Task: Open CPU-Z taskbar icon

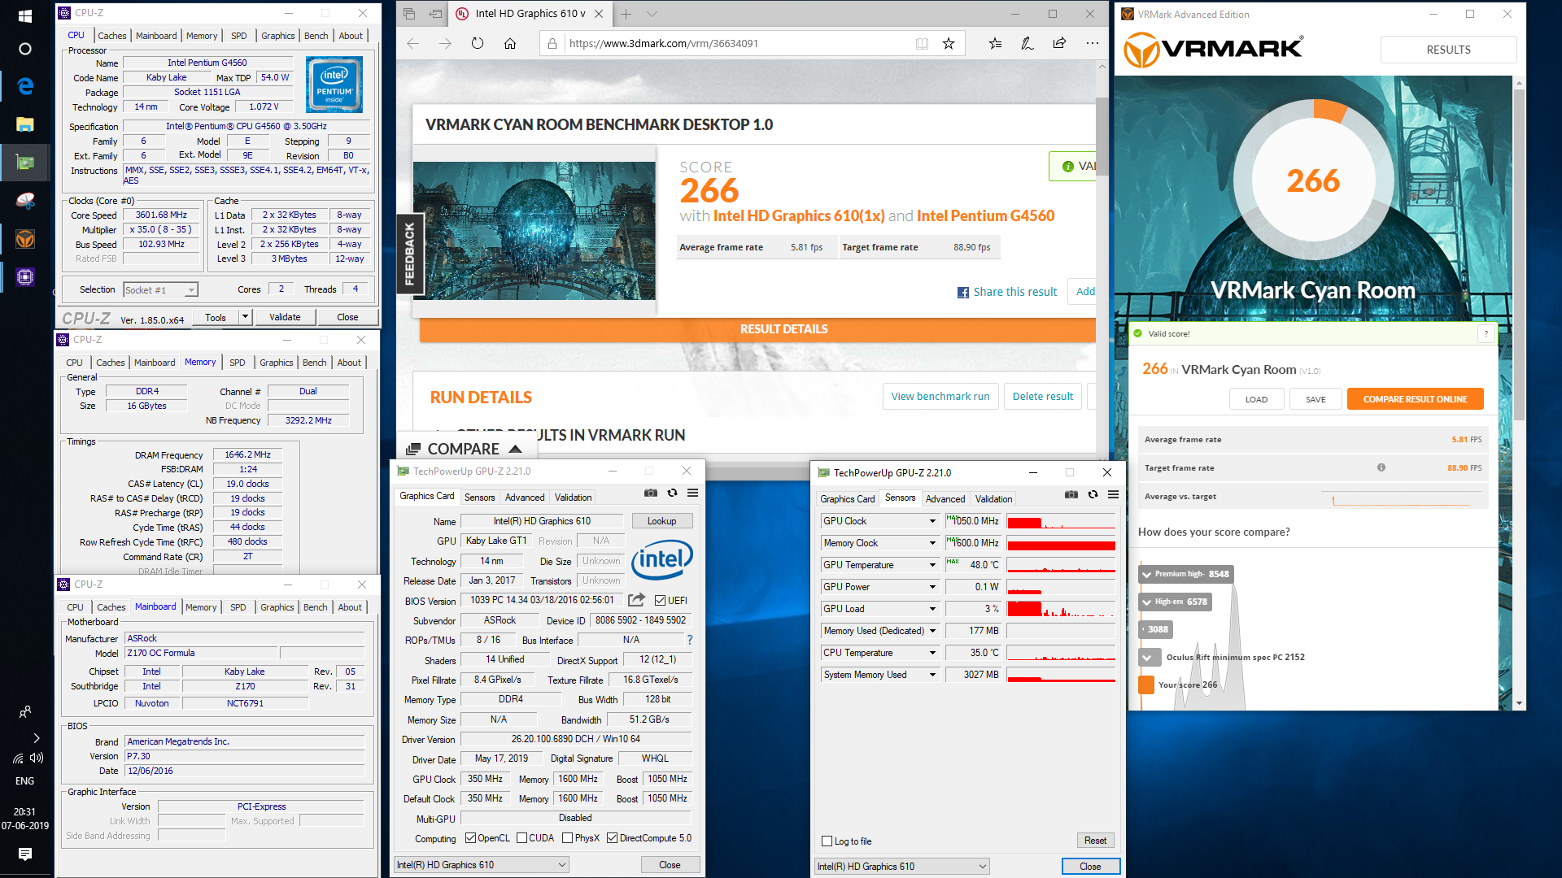Action: click(x=24, y=277)
